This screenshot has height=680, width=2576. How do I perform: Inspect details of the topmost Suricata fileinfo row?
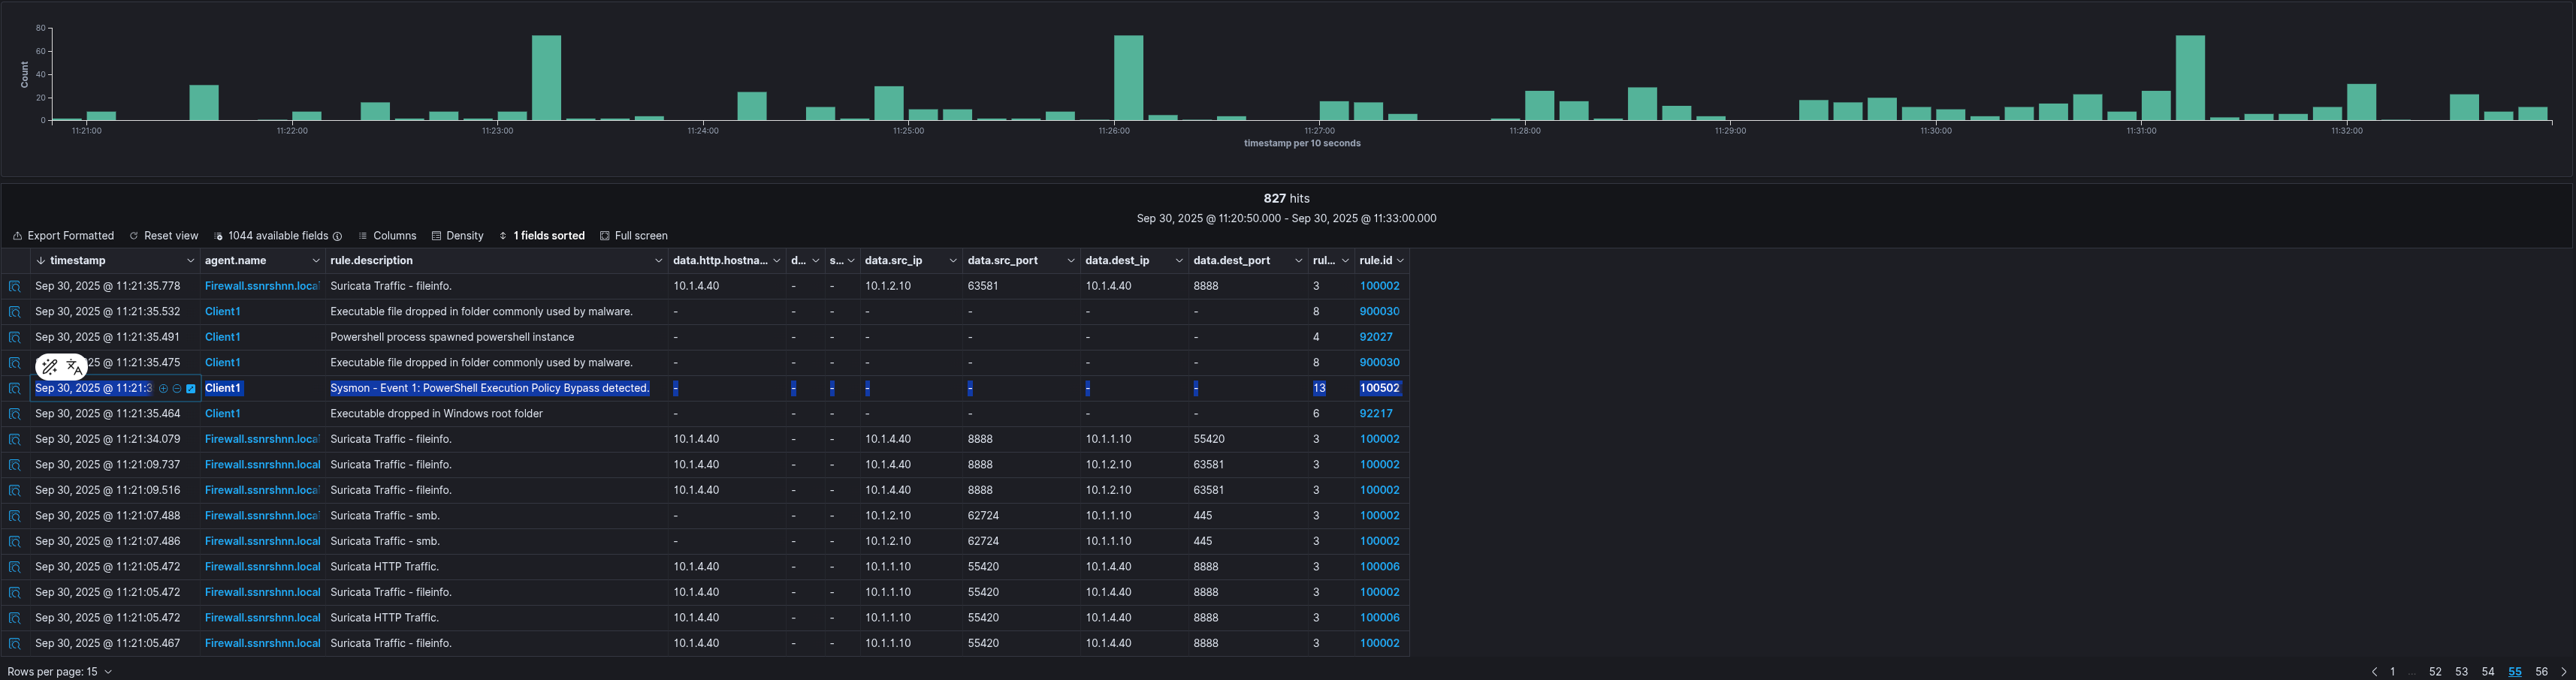point(15,287)
